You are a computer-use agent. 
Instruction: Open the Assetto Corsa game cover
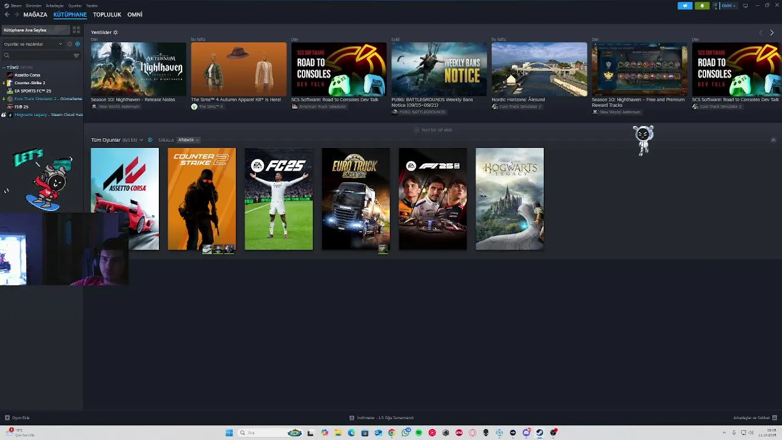(x=125, y=199)
